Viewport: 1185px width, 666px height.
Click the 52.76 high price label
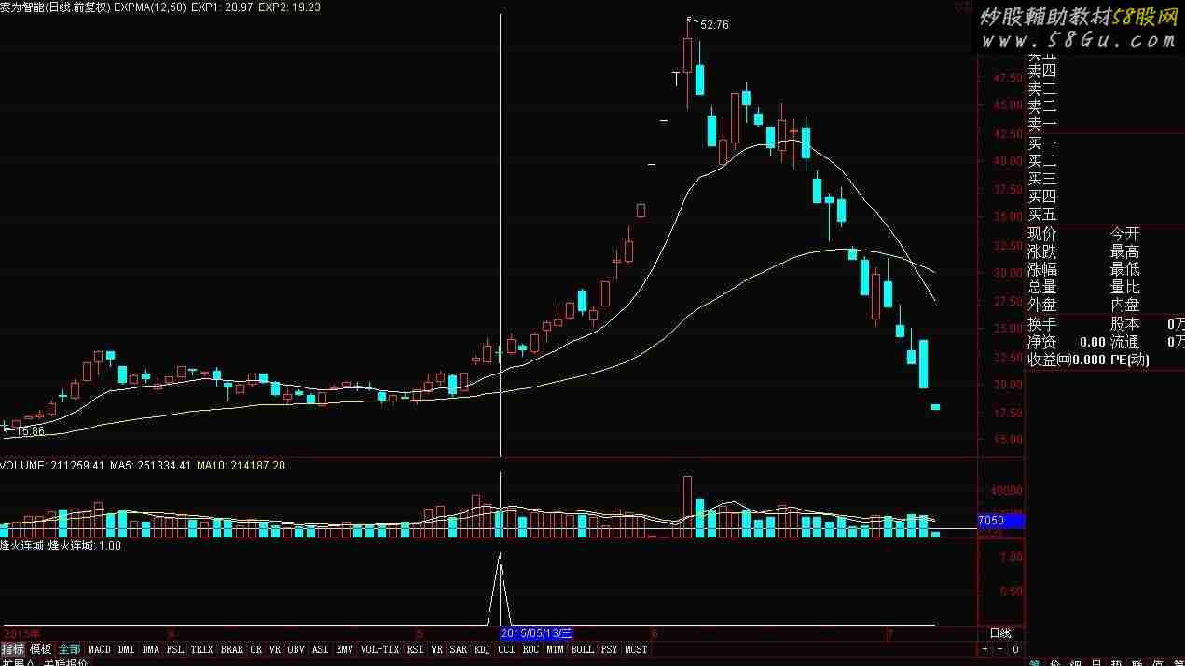714,25
